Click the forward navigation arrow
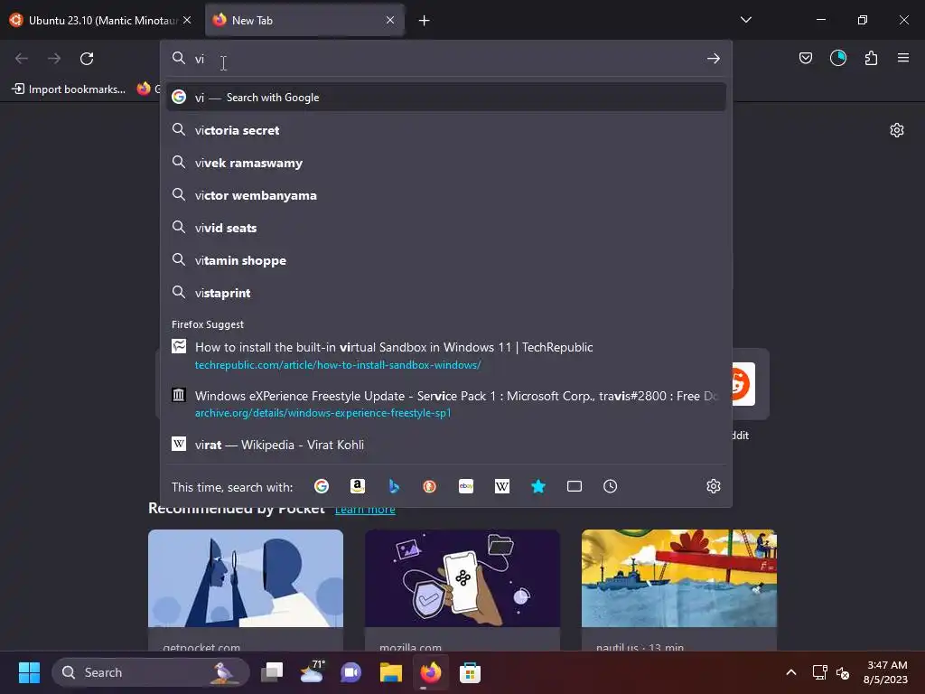 click(x=54, y=59)
